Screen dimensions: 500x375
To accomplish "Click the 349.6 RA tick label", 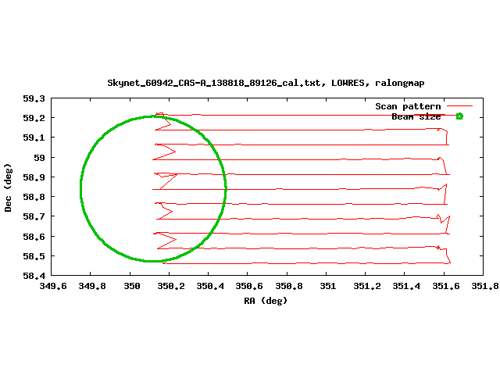I will point(53,286).
